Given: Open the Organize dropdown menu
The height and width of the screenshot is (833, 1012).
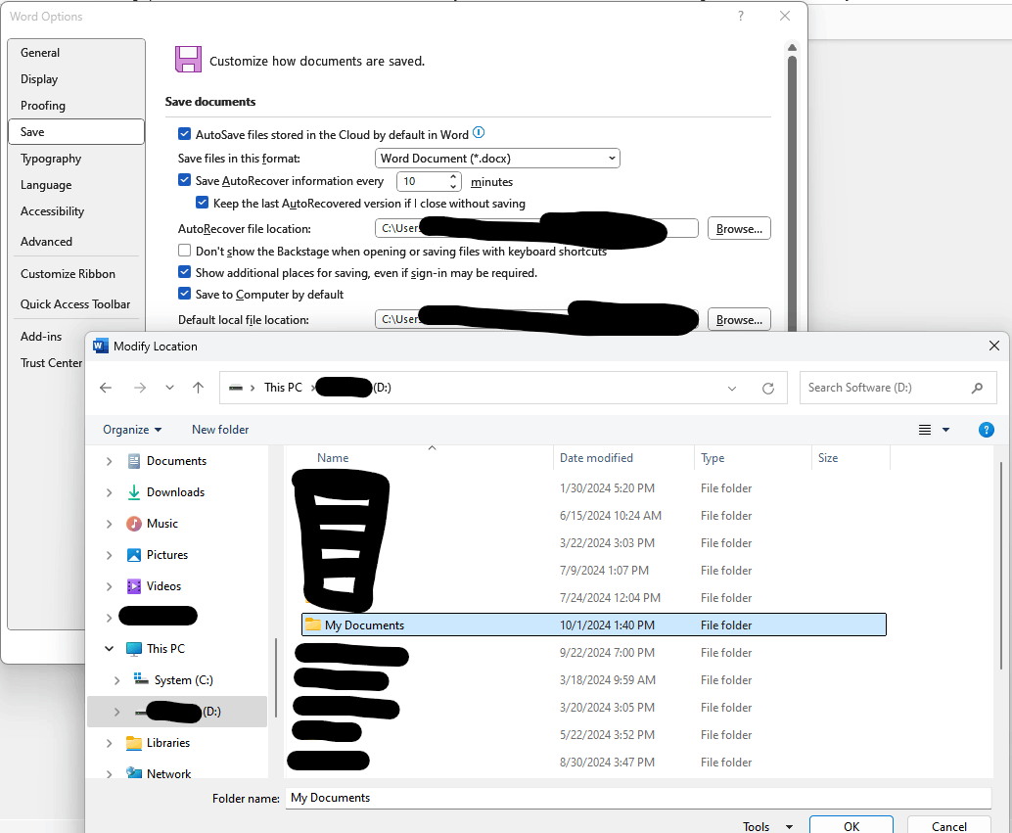Looking at the screenshot, I should point(130,429).
